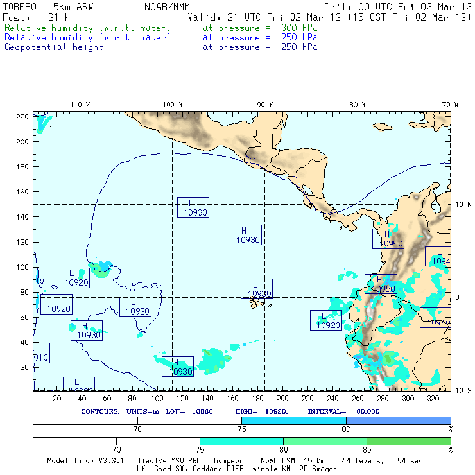Click the '10 S' latitude label
The width and height of the screenshot is (475, 475).
pyautogui.click(x=463, y=391)
